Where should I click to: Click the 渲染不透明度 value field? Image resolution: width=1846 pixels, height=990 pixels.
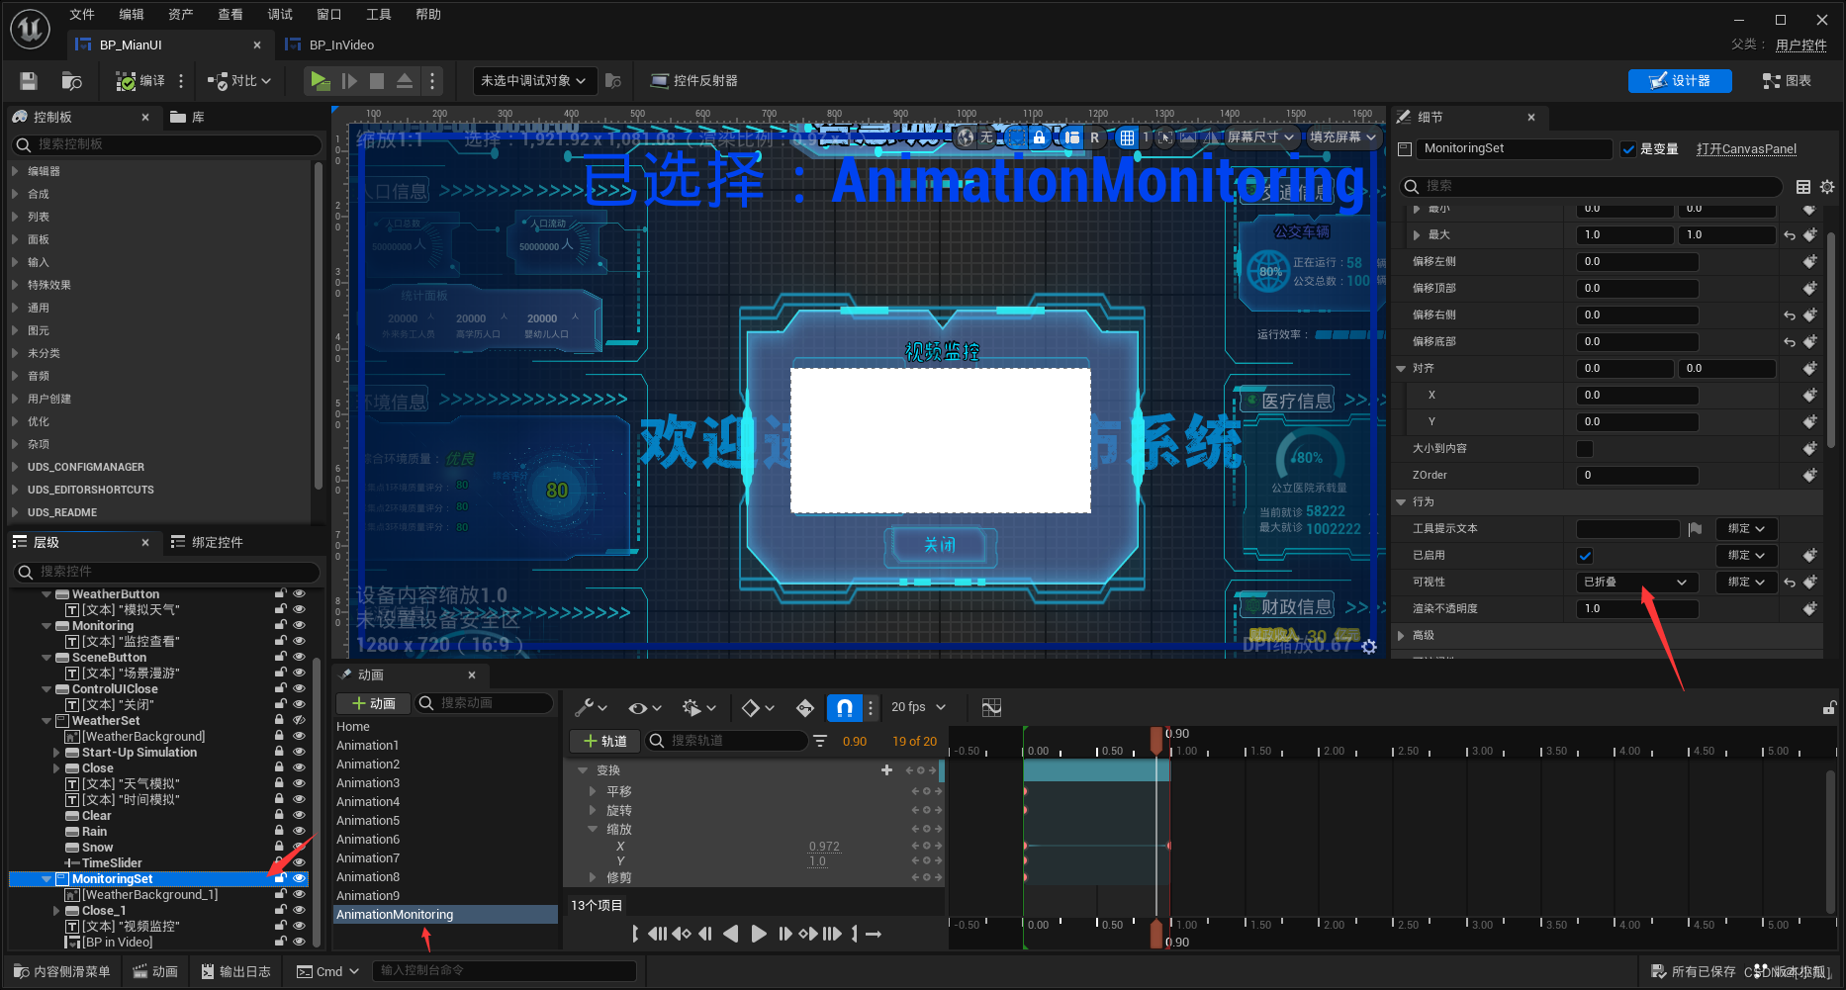click(x=1636, y=609)
